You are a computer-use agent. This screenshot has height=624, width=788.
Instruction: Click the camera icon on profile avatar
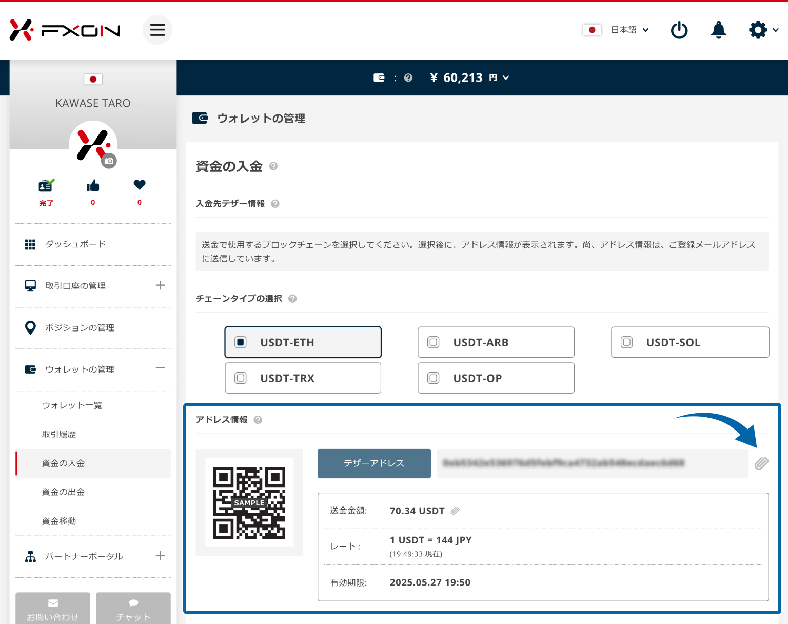click(109, 161)
